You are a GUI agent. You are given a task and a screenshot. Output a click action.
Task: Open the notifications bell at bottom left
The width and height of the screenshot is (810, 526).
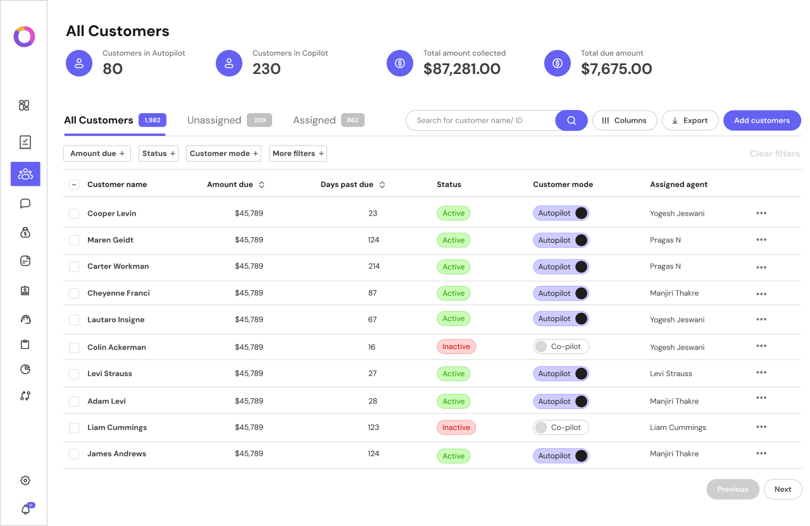25,509
